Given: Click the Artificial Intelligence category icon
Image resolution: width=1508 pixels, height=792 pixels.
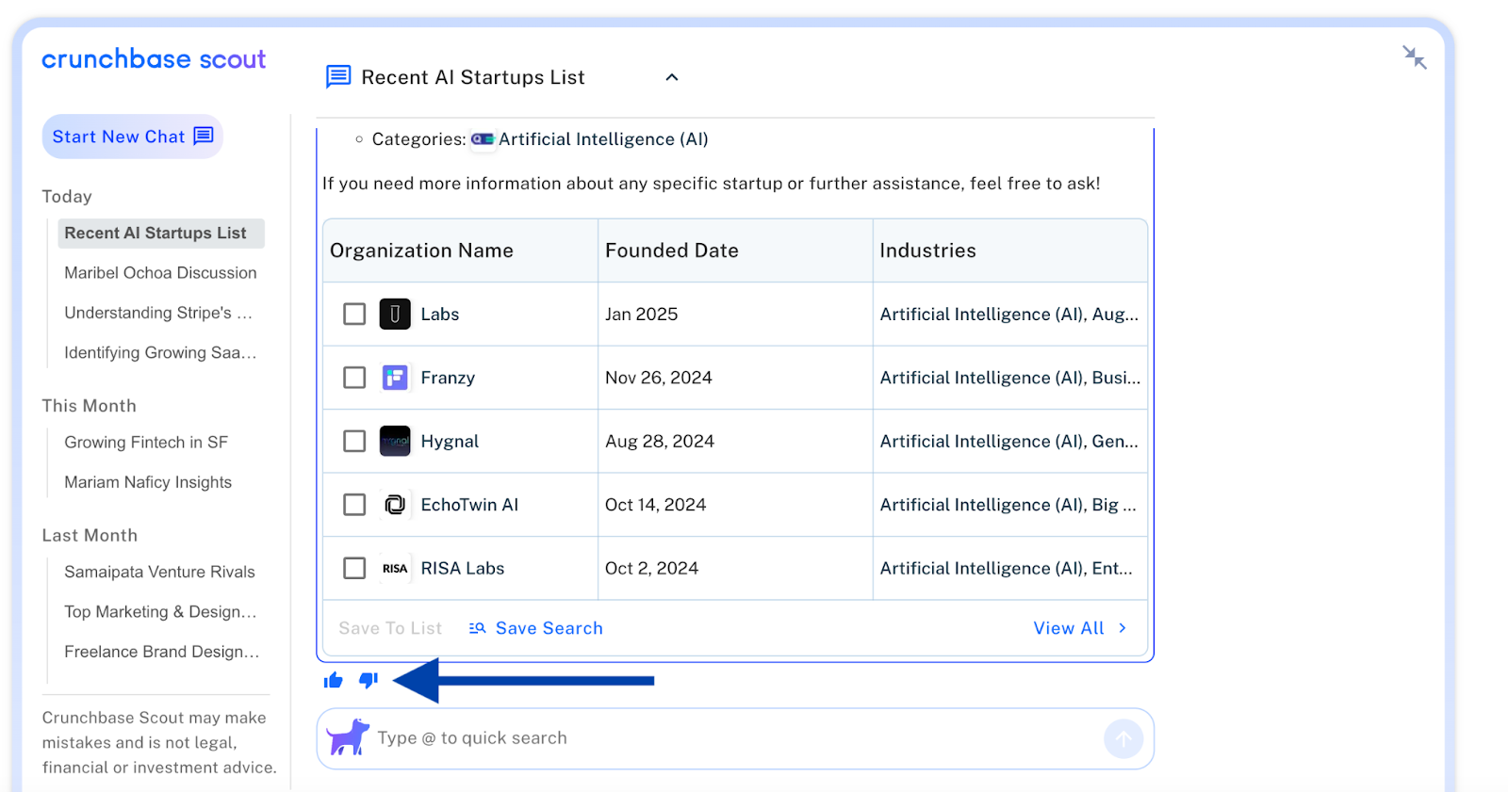Looking at the screenshot, I should pyautogui.click(x=483, y=139).
